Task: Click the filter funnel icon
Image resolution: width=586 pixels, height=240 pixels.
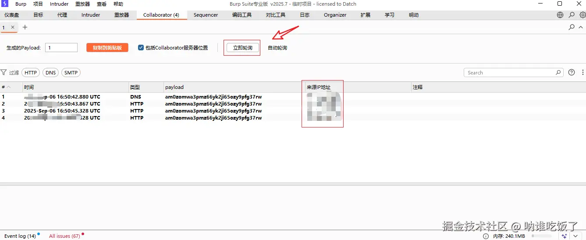Action: (4, 72)
